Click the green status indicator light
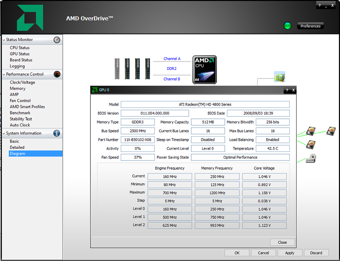Image resolution: width=340 pixels, height=261 pixels. pyautogui.click(x=288, y=26)
